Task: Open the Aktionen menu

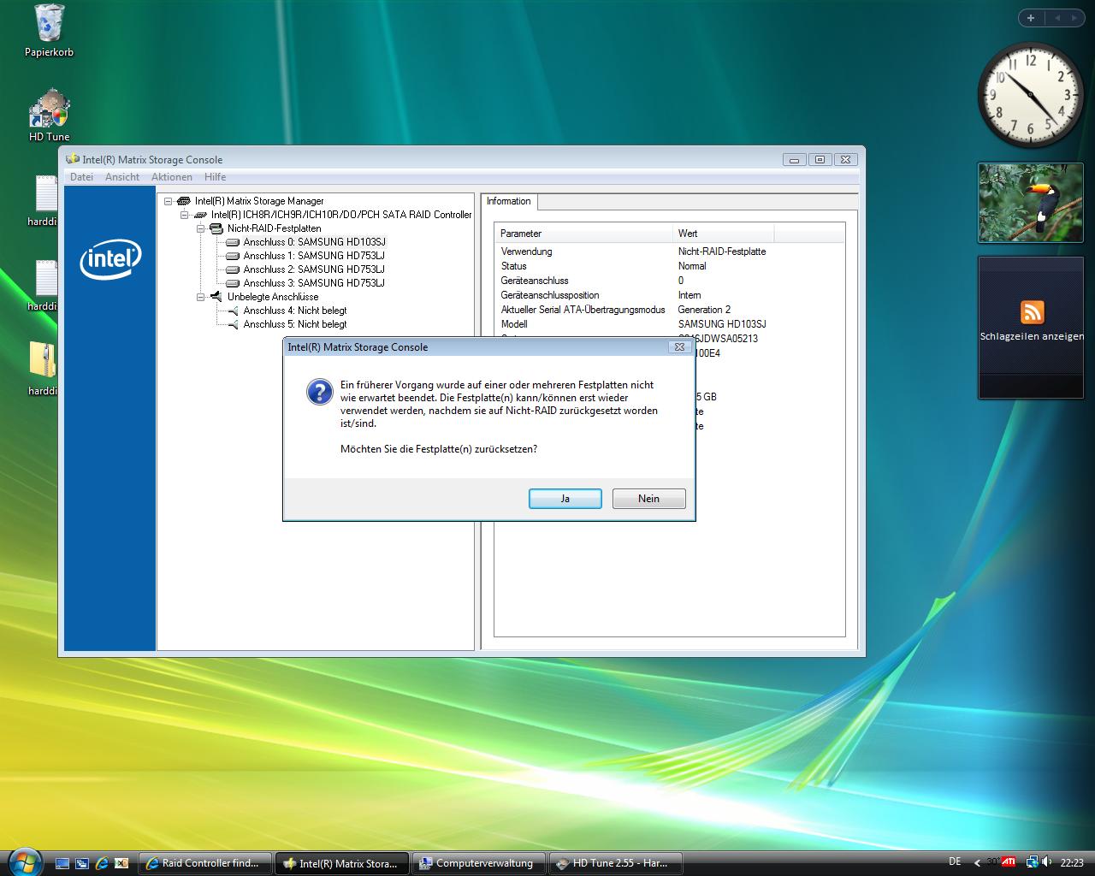Action: pos(172,177)
